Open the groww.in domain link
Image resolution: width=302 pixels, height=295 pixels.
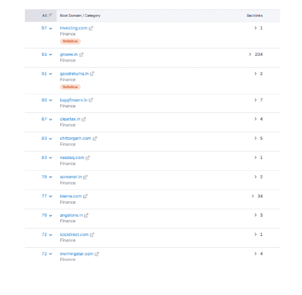click(69, 55)
